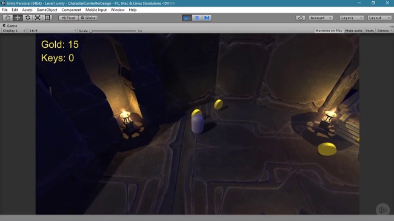Click the capsule player character
The height and width of the screenshot is (221, 394).
[198, 124]
